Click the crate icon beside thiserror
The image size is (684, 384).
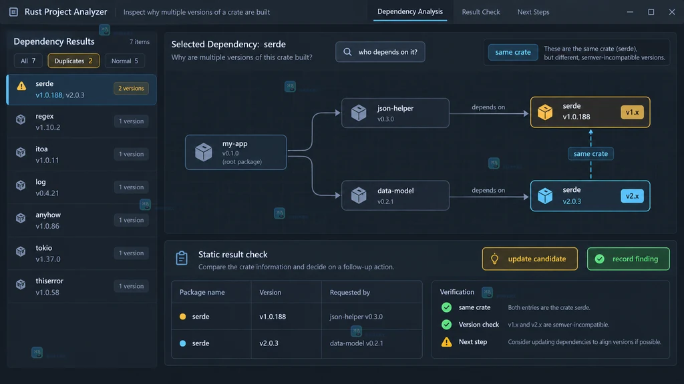coord(21,284)
